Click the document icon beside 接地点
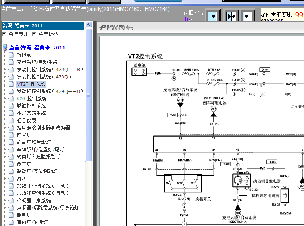Screen dimensions: 304x226 [x=11, y=55]
